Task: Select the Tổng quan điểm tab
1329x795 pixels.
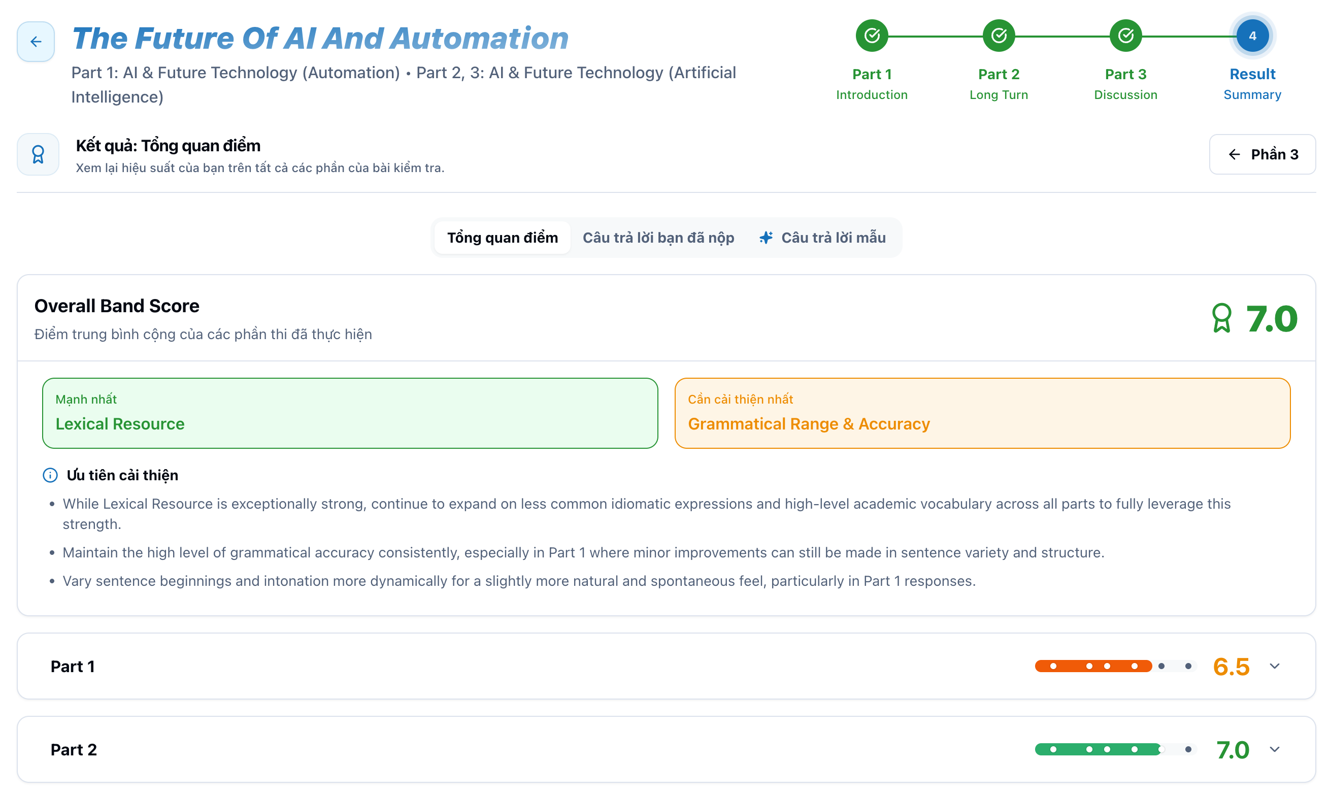Action: pos(502,237)
